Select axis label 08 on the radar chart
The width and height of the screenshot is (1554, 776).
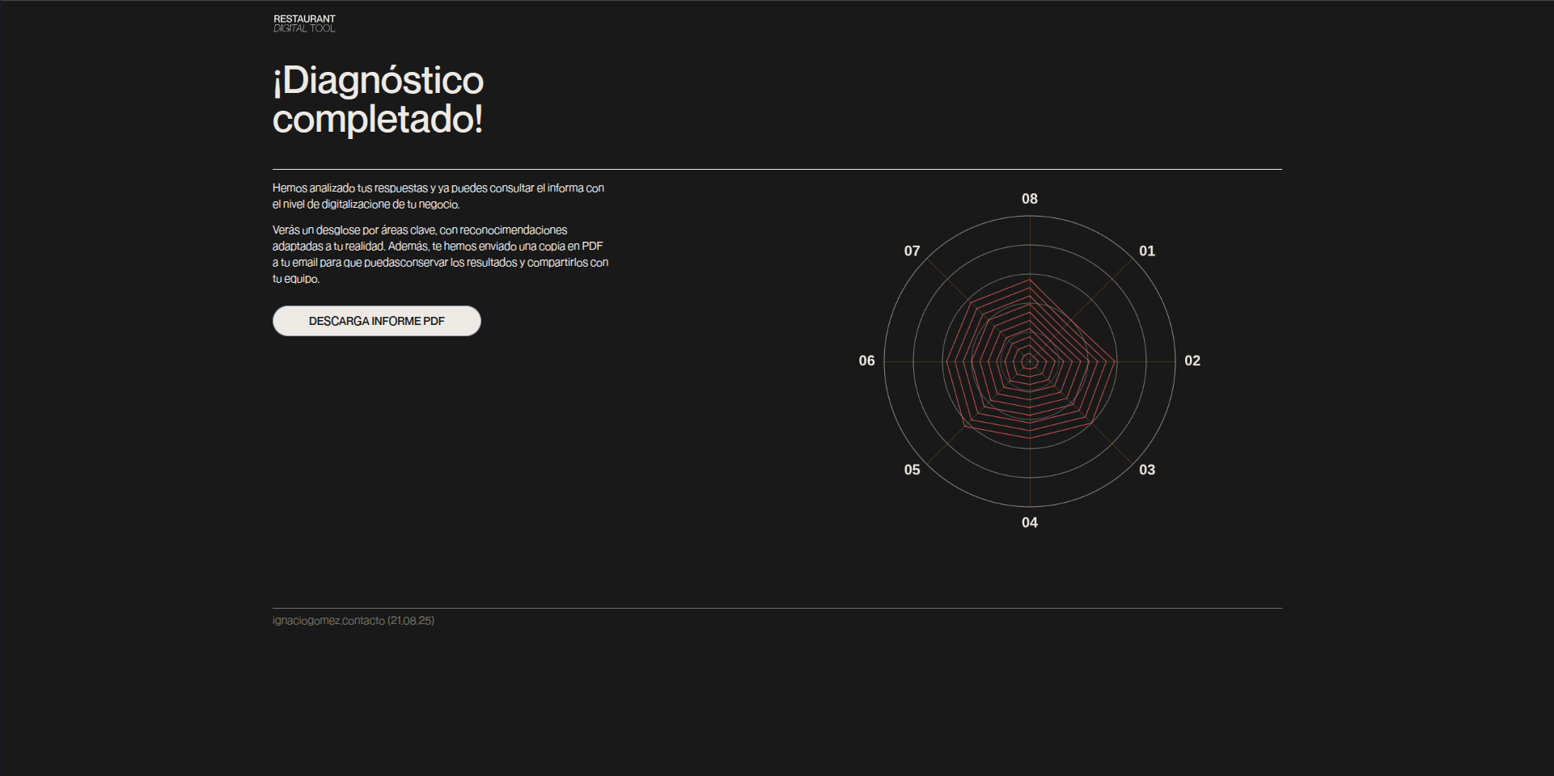coord(1030,198)
